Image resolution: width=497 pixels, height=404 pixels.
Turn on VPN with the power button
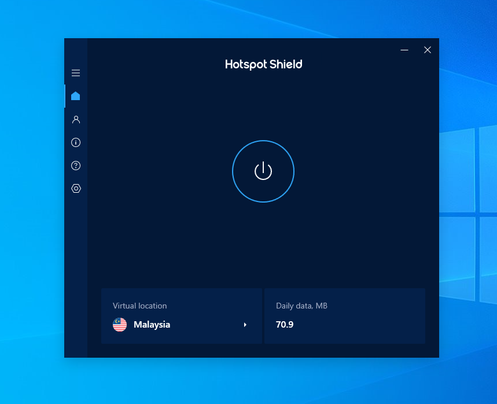pyautogui.click(x=263, y=171)
